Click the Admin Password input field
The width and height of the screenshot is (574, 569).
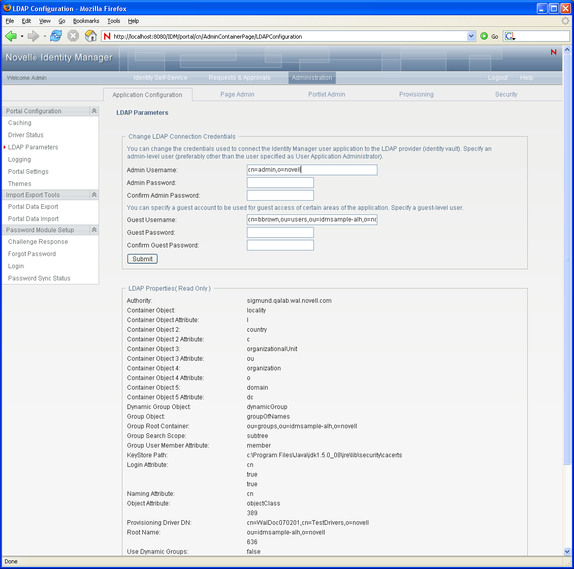click(x=280, y=183)
